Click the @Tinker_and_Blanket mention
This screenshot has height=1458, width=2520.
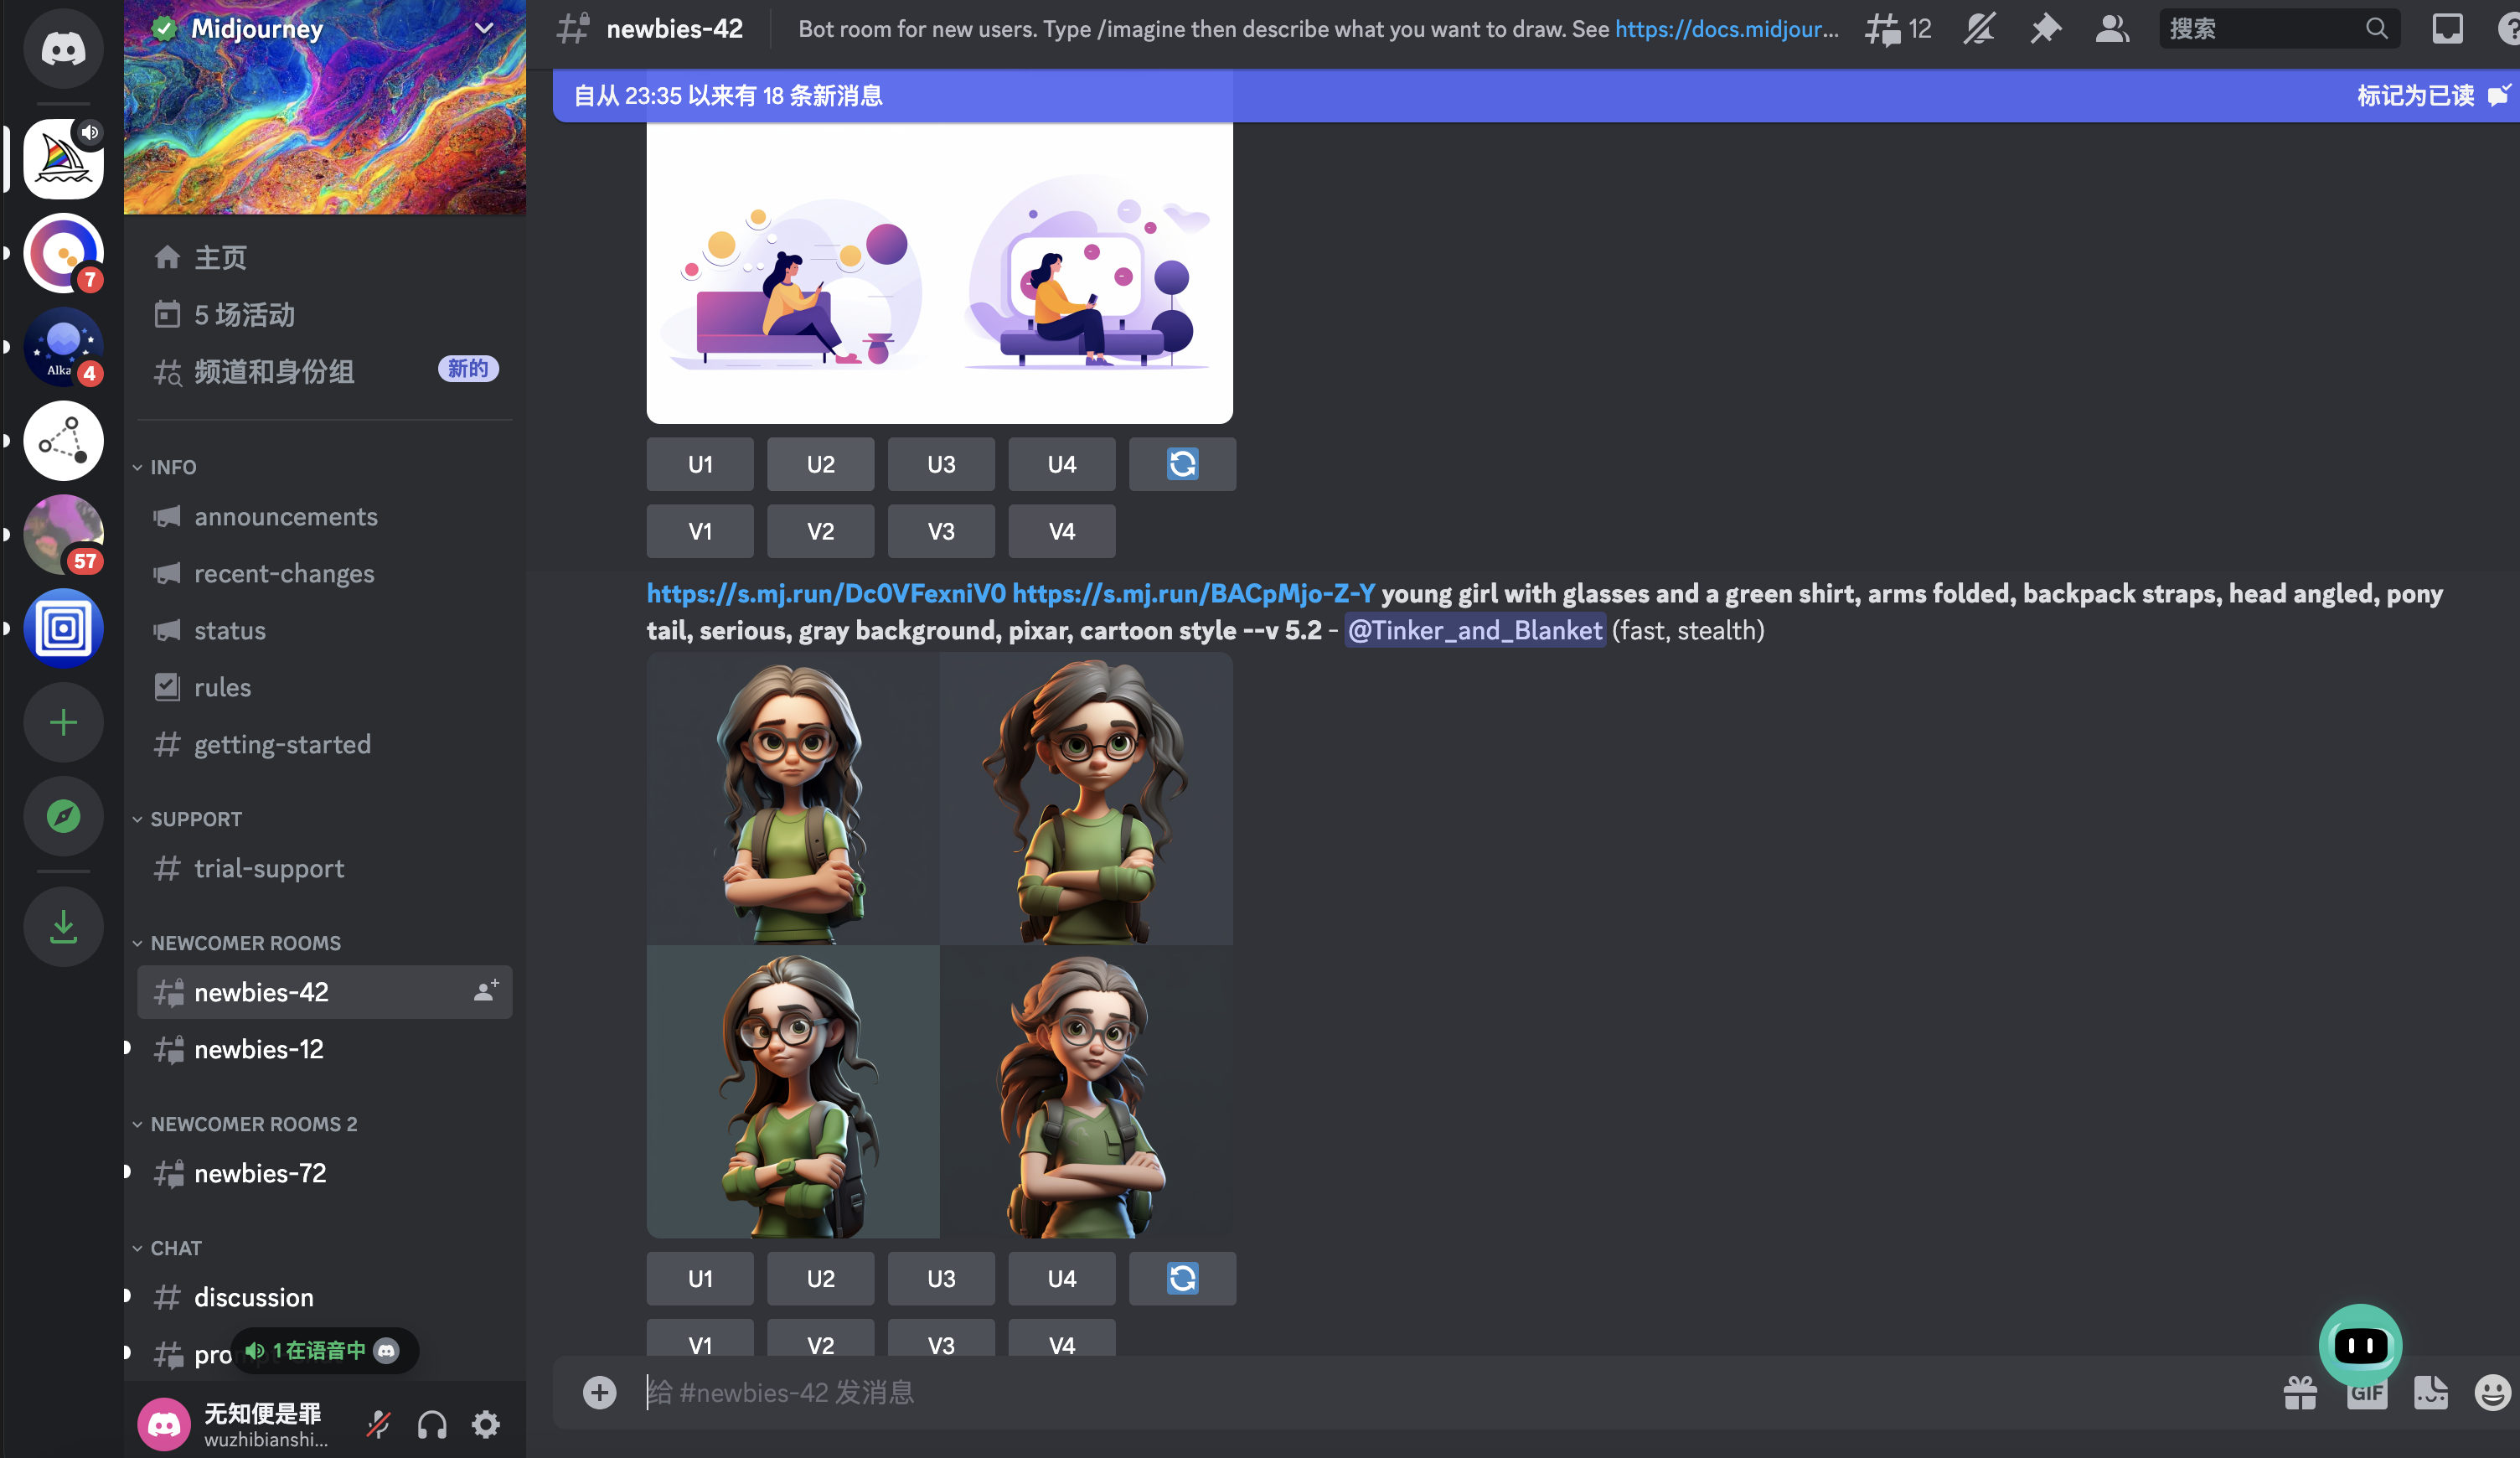[1475, 631]
